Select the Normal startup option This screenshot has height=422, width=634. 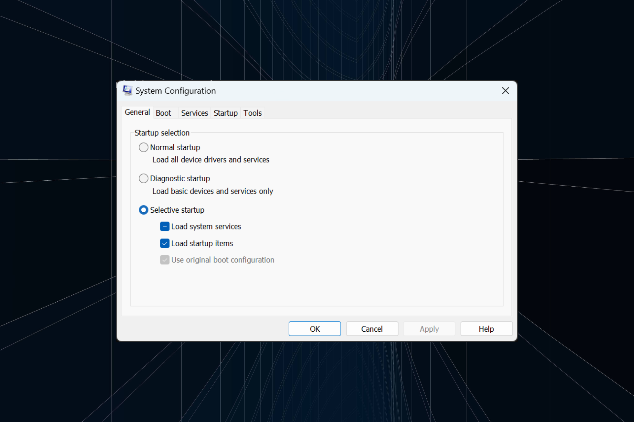143,147
